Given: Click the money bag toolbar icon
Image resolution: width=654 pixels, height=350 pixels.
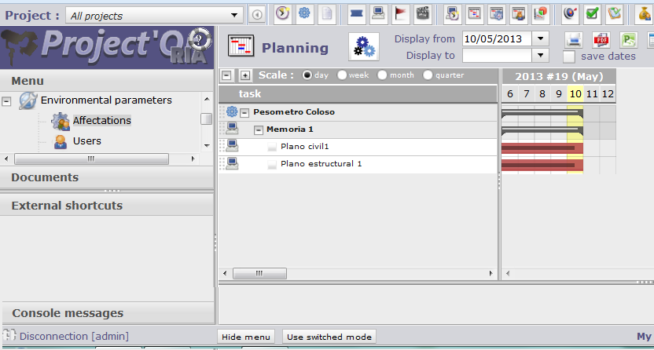Looking at the screenshot, I should pyautogui.click(x=645, y=13).
